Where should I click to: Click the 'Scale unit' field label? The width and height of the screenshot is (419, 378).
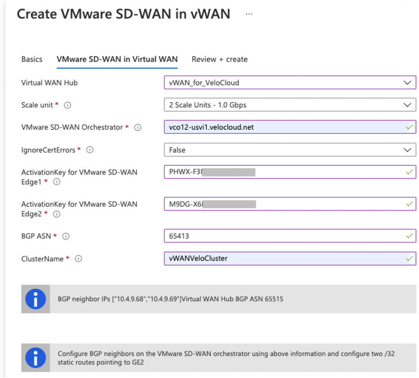[x=37, y=105]
